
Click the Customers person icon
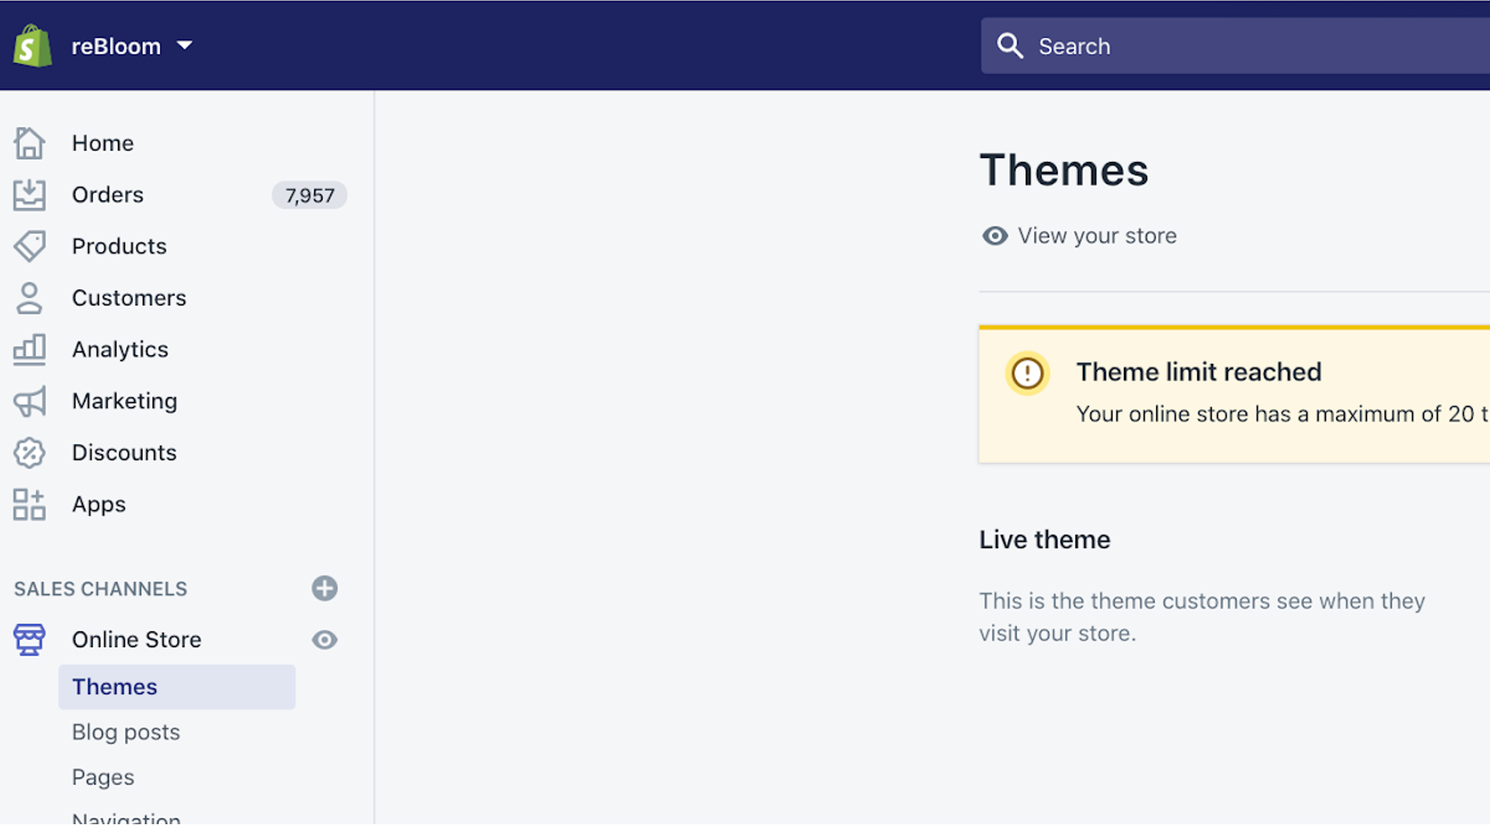(29, 298)
